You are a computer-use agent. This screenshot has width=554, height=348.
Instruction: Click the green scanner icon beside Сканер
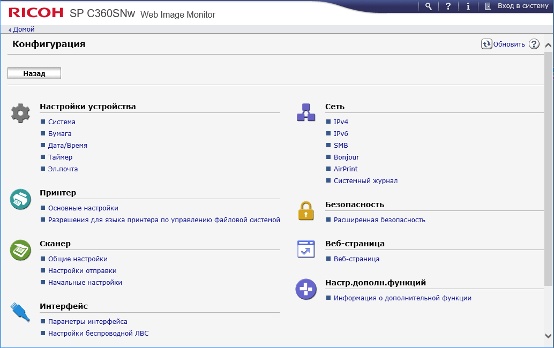pyautogui.click(x=21, y=250)
